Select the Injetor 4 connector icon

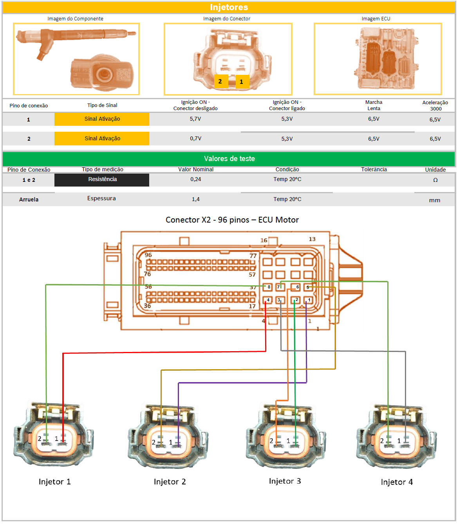(x=396, y=436)
